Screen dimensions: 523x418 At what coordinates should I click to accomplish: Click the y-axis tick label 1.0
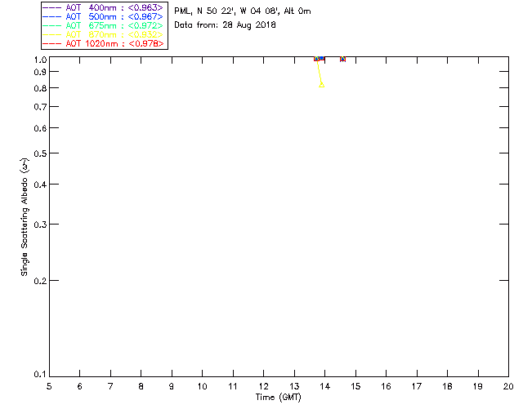[38, 60]
